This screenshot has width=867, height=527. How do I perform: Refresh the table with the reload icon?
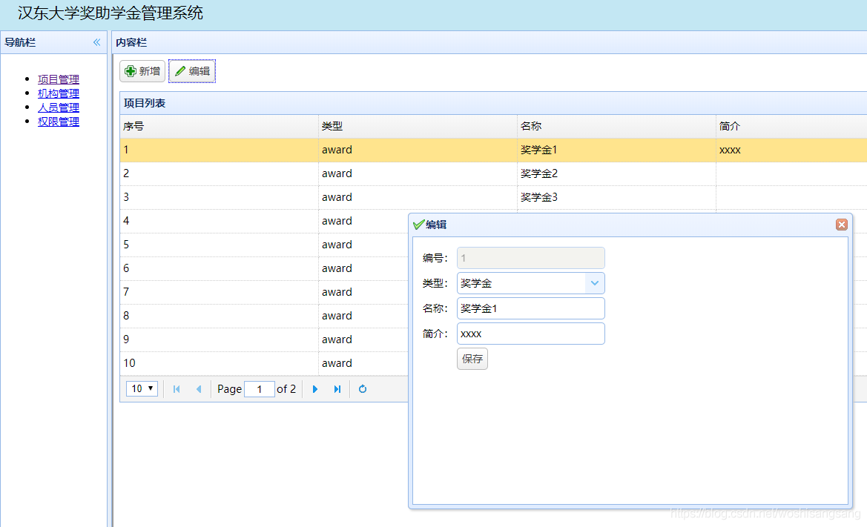[363, 389]
